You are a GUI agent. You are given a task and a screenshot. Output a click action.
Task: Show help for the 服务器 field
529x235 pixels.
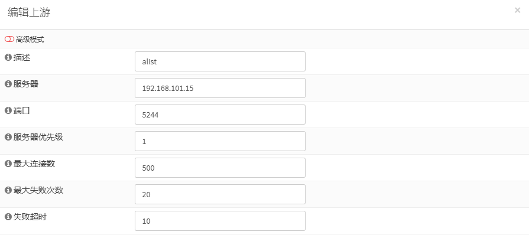coord(8,84)
